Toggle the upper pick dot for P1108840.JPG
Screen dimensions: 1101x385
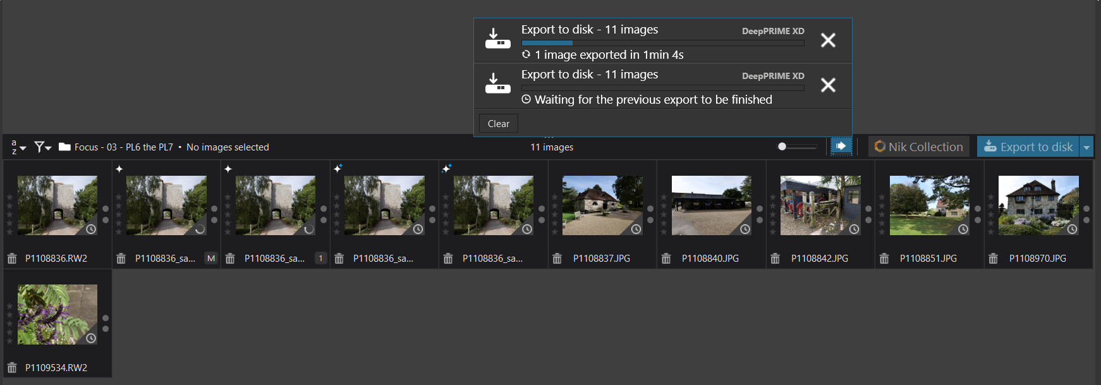pos(760,209)
